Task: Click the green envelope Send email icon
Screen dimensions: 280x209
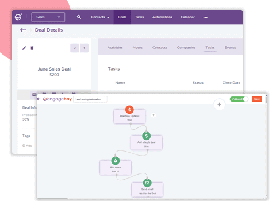Action: point(147,183)
